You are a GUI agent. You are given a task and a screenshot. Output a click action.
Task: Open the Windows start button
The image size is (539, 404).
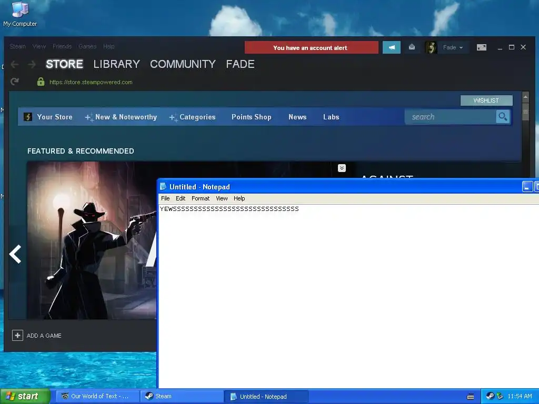click(x=25, y=396)
